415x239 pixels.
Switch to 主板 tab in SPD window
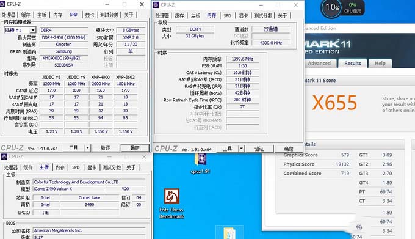click(x=42, y=15)
